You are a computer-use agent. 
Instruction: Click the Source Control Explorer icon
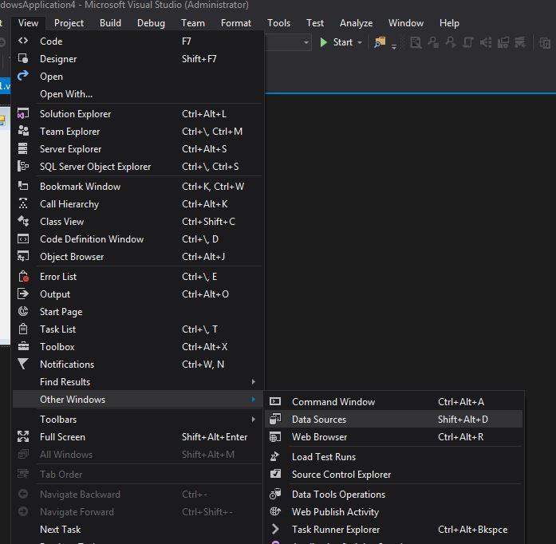275,474
